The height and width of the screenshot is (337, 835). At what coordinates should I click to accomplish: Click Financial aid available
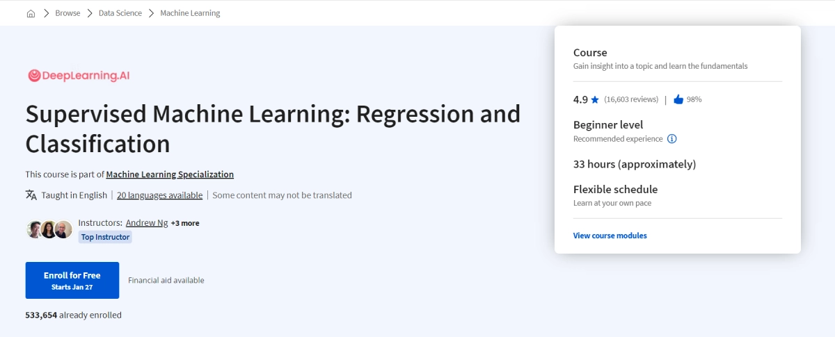pyautogui.click(x=166, y=280)
